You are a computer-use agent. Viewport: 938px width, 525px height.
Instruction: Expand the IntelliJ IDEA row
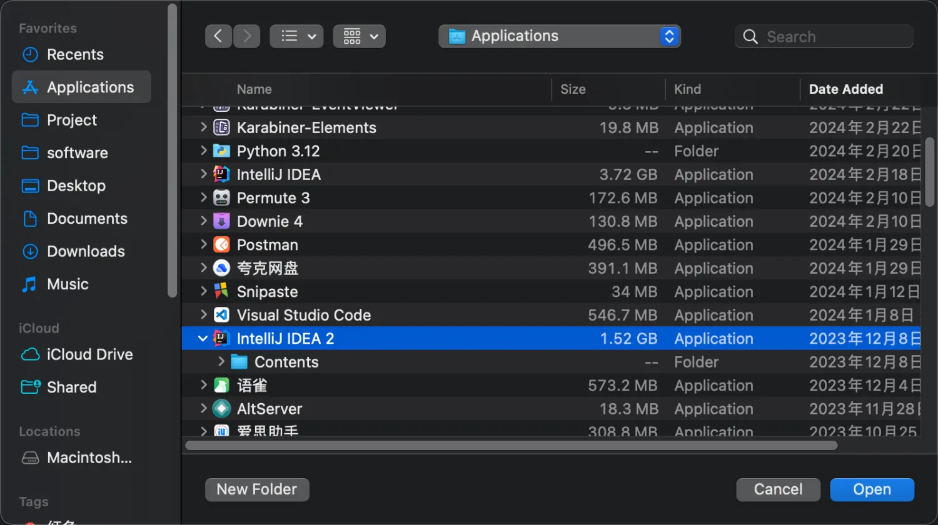(x=203, y=174)
